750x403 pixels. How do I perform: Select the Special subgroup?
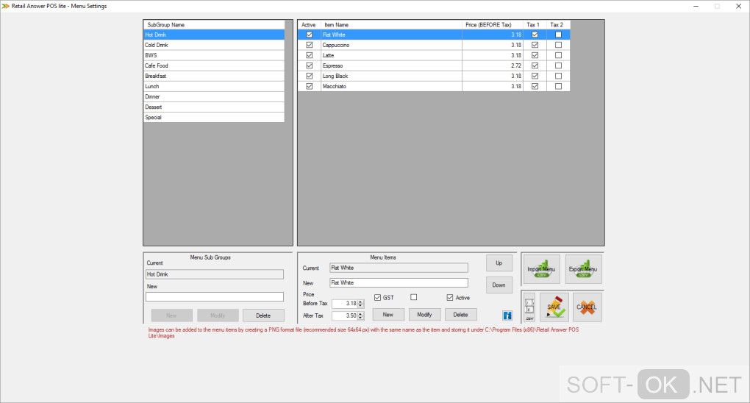[214, 117]
